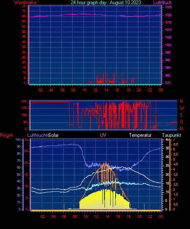Click the 1020 pressure scale value
The image size is (190, 229).
point(168,15)
